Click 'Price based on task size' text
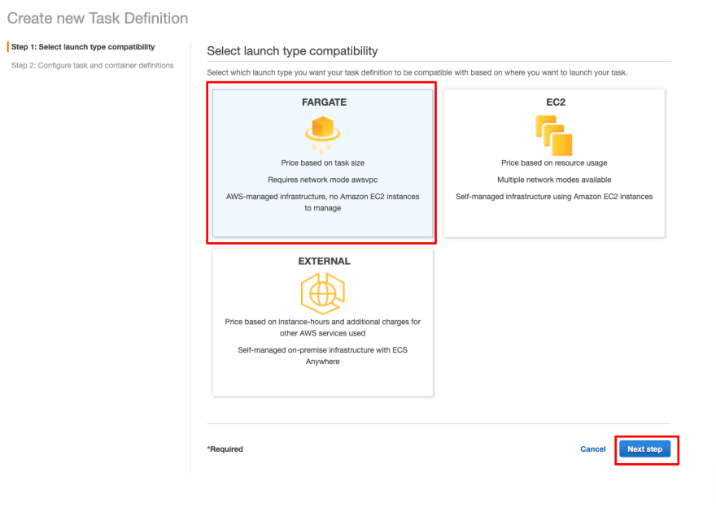 [323, 163]
